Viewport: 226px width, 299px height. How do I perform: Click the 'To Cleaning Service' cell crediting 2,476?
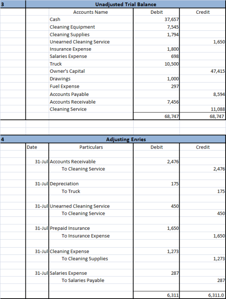coord(91,169)
